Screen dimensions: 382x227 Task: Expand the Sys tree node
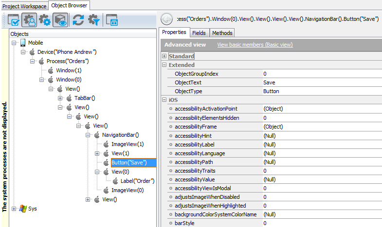(x=14, y=209)
